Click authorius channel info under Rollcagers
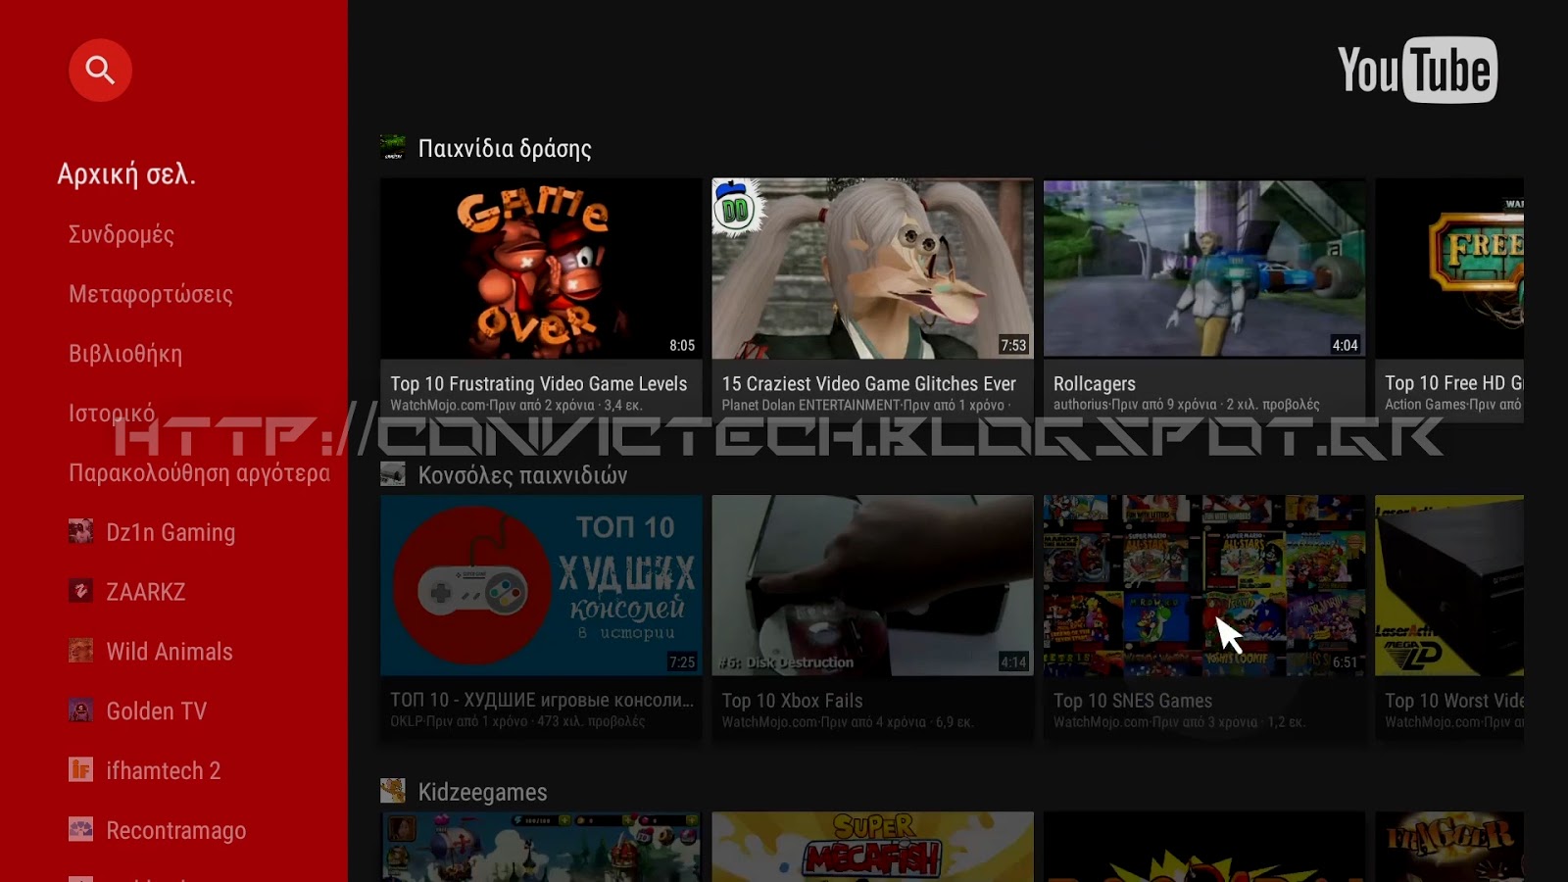Image resolution: width=1568 pixels, height=882 pixels. (x=1187, y=405)
